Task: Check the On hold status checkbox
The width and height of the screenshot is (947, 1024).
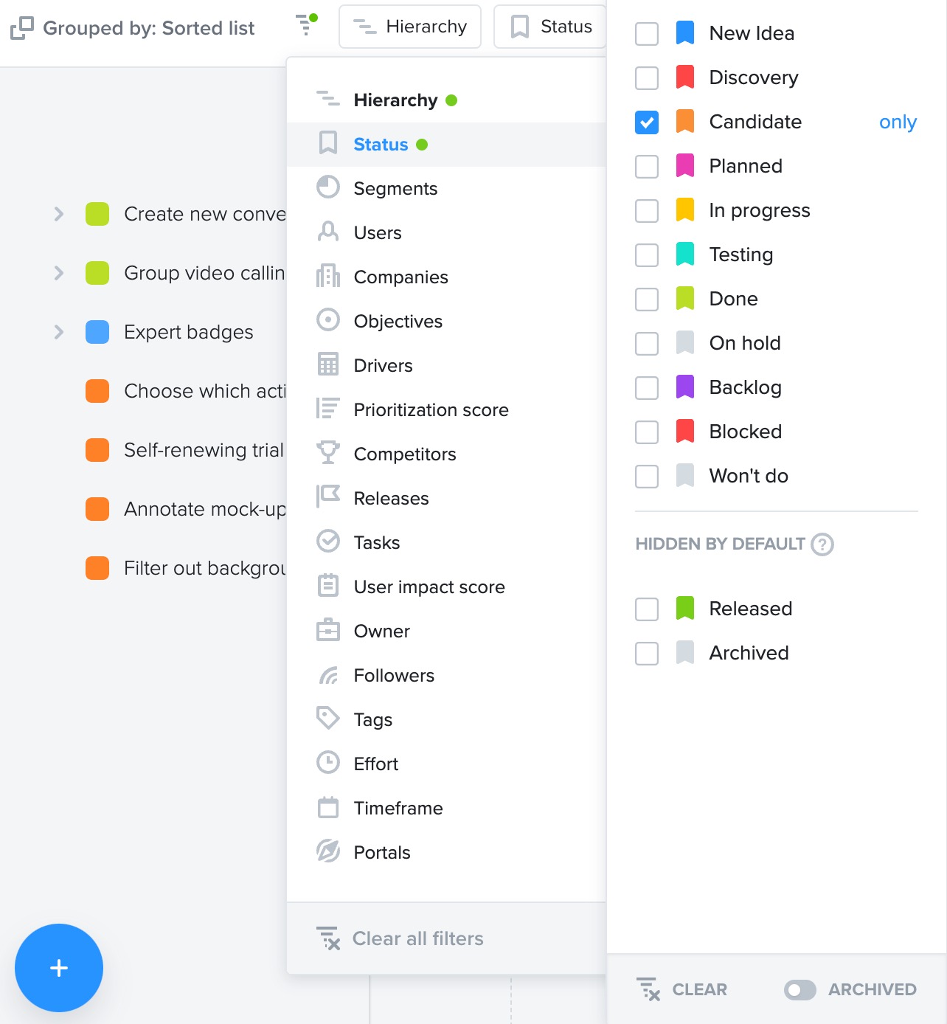Action: (x=647, y=343)
